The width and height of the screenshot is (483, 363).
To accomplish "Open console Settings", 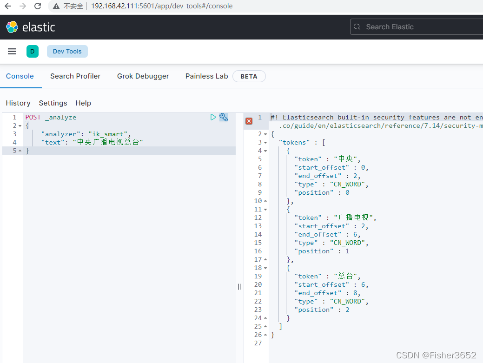I will pyautogui.click(x=53, y=103).
